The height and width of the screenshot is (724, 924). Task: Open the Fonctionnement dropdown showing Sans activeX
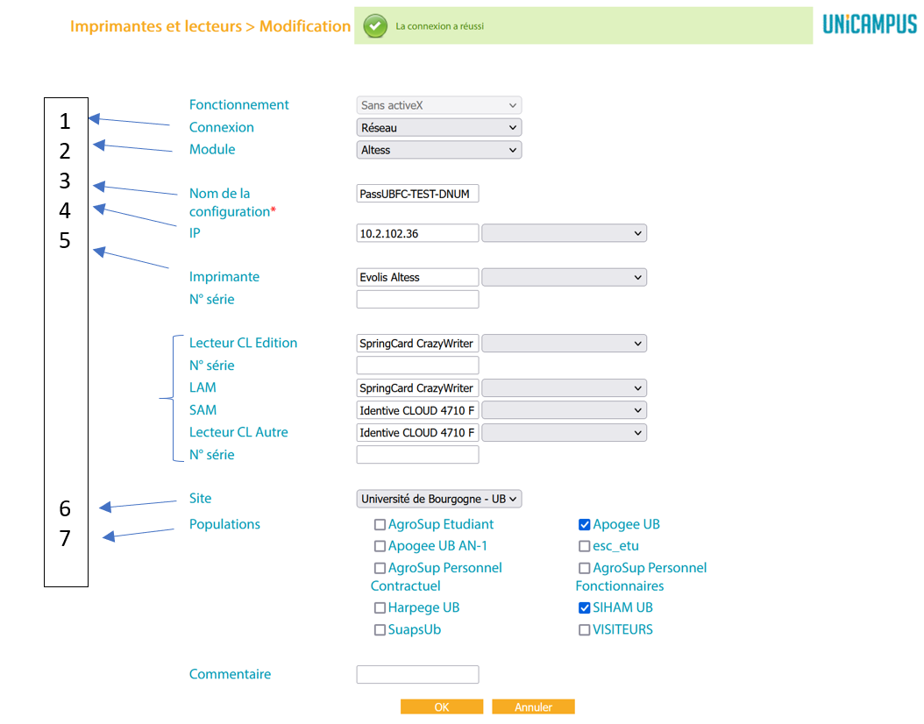tap(439, 105)
